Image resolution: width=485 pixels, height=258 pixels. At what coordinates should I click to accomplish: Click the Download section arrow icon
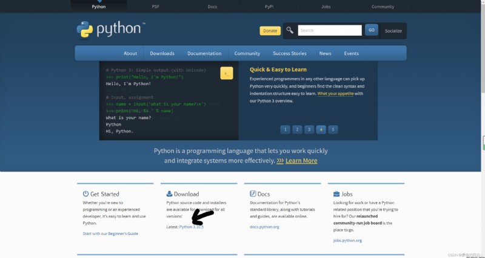169,193
